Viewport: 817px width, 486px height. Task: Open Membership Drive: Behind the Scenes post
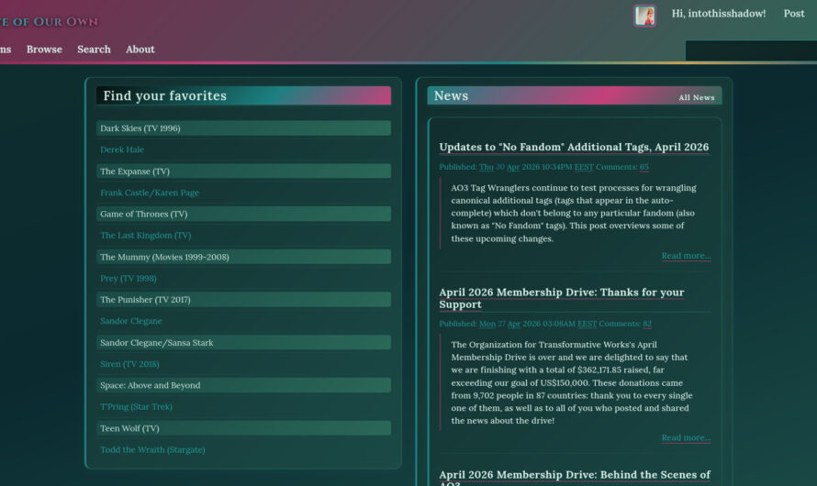(x=574, y=477)
